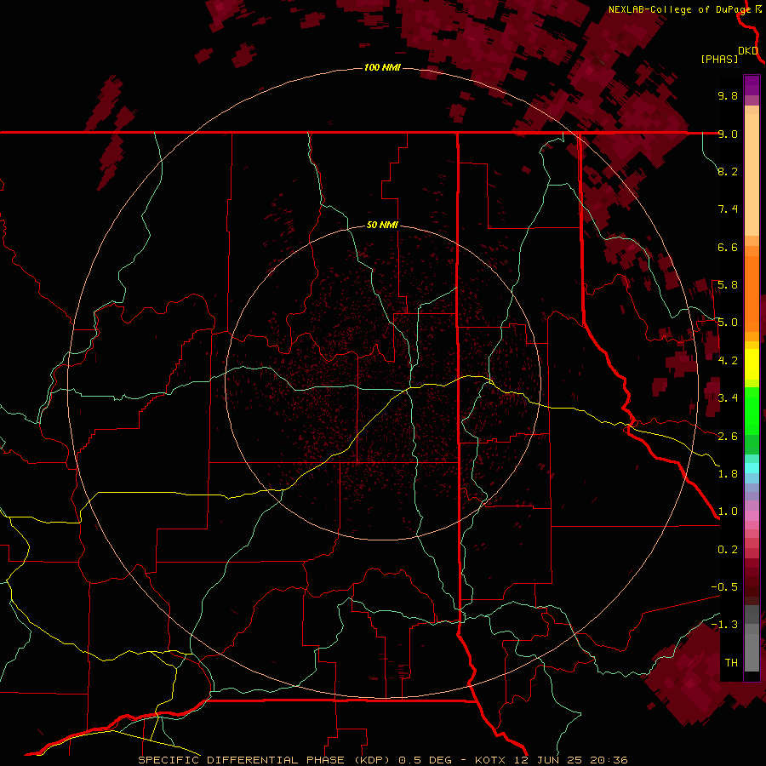Click the 1.0 scale value
Viewport: 766px width, 766px height.
click(728, 512)
